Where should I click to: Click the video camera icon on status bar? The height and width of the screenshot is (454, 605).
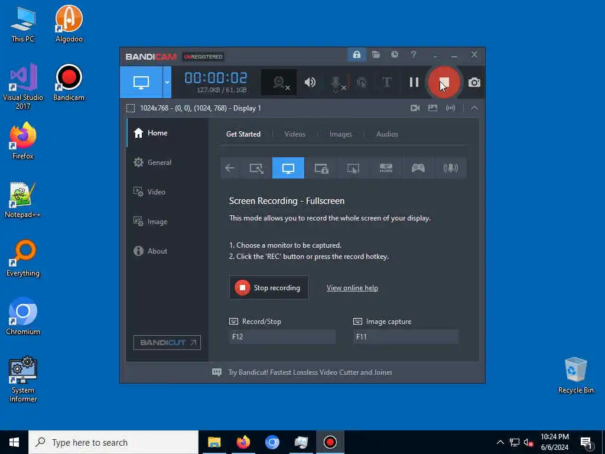[x=415, y=108]
